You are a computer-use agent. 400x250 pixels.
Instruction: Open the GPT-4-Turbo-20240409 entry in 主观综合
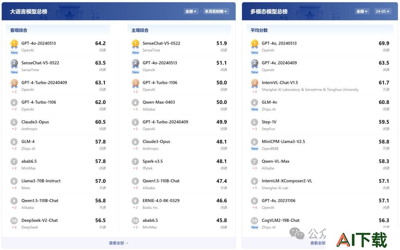pyautogui.click(x=165, y=122)
